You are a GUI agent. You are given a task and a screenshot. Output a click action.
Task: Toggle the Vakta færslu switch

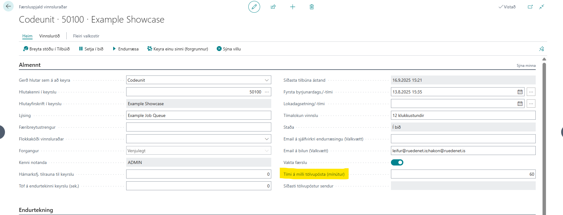coord(397,162)
